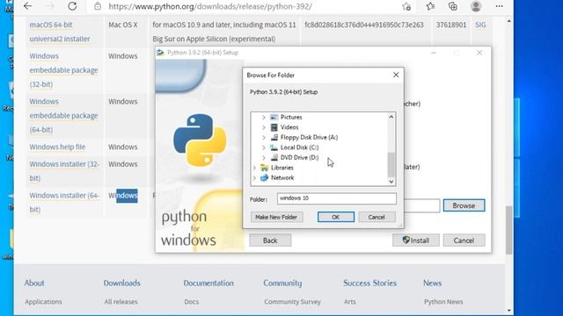Open Documentation footer link
The height and width of the screenshot is (316, 563).
[x=208, y=283]
